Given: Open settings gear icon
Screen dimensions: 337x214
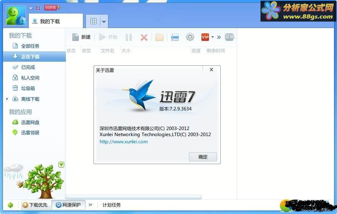Looking at the screenshot, I should (190, 37).
